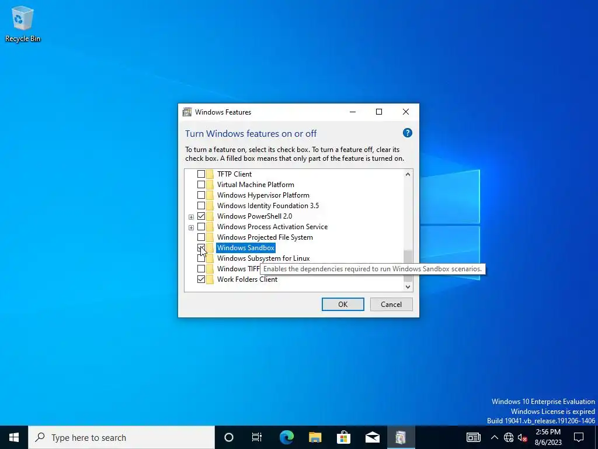Select the Work Folders Client label

point(247,279)
